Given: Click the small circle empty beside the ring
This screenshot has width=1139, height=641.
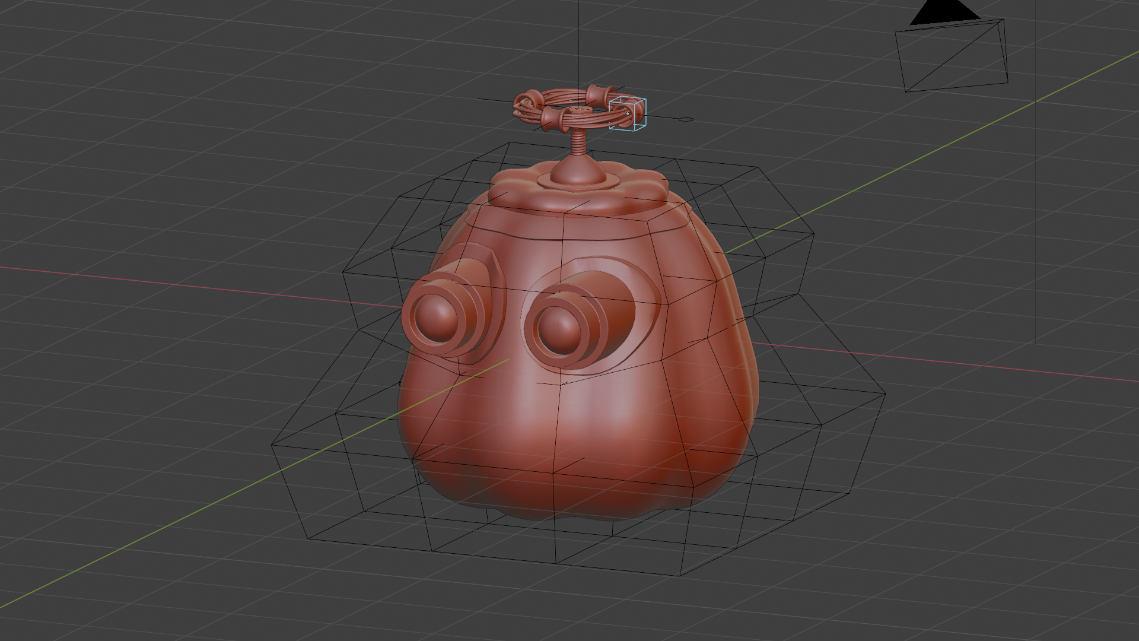Looking at the screenshot, I should click(686, 119).
